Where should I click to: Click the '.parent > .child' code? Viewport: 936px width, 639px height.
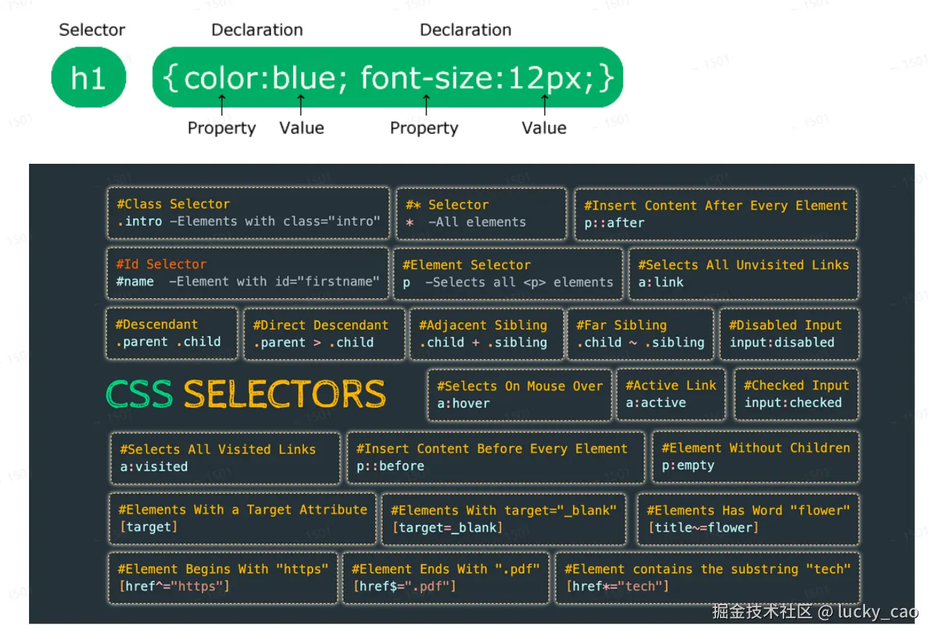[313, 342]
